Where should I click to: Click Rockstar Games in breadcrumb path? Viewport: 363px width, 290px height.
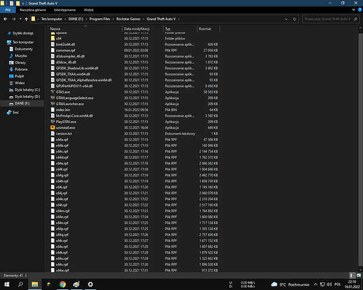coord(128,19)
